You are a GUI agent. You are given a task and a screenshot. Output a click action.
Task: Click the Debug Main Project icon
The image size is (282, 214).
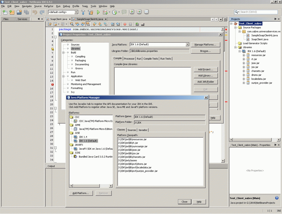[105, 12]
